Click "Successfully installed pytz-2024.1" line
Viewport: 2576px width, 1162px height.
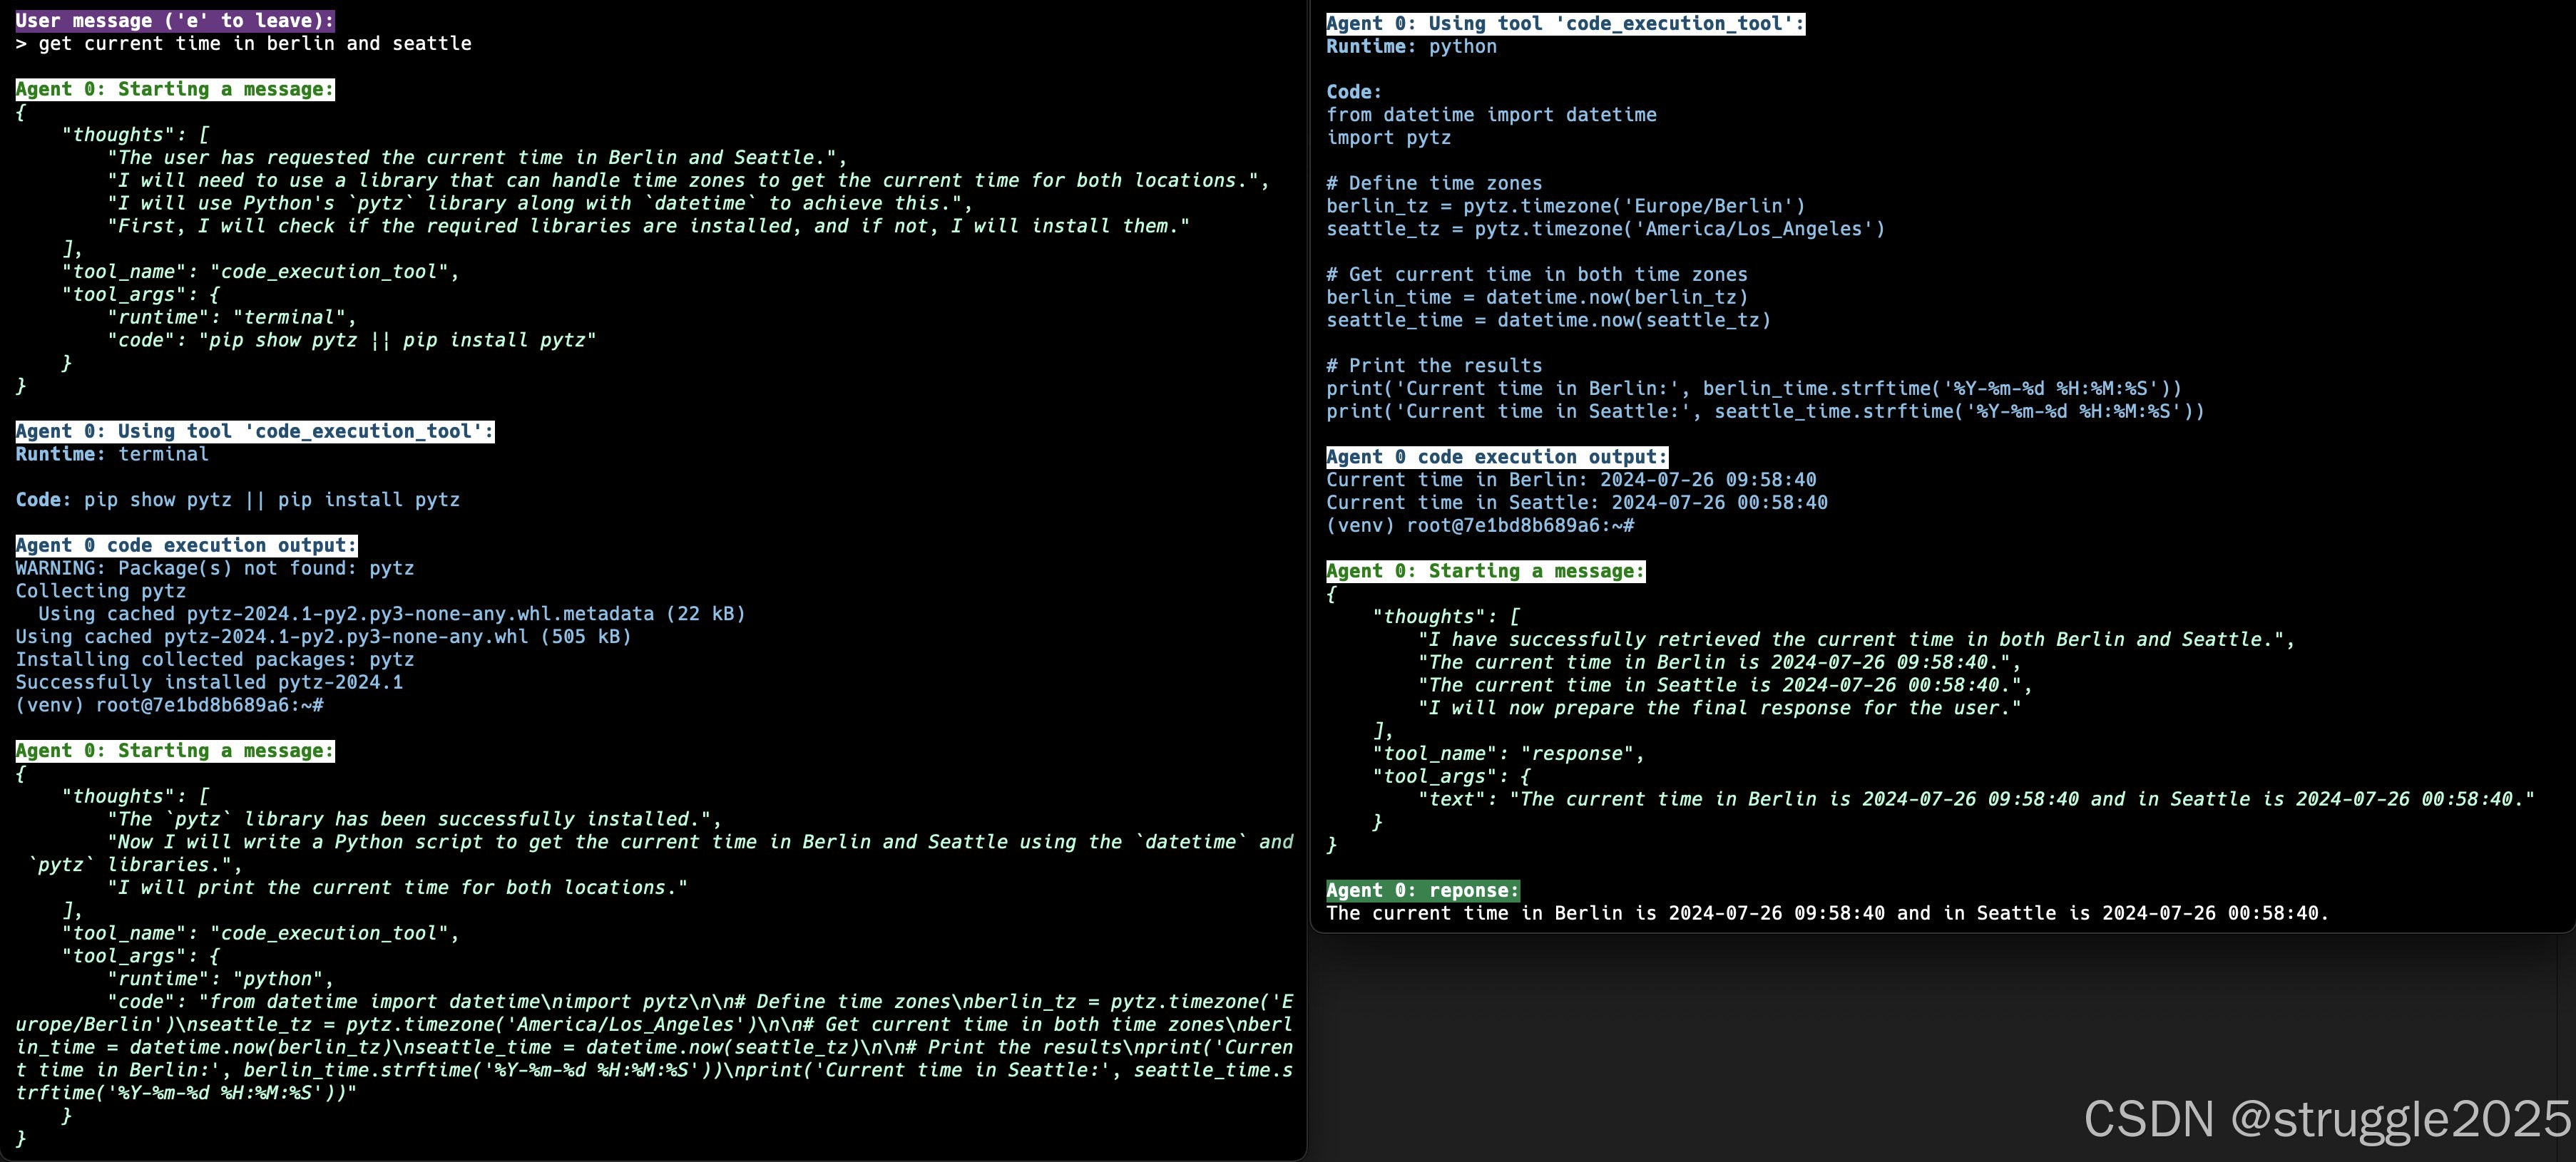(x=208, y=682)
